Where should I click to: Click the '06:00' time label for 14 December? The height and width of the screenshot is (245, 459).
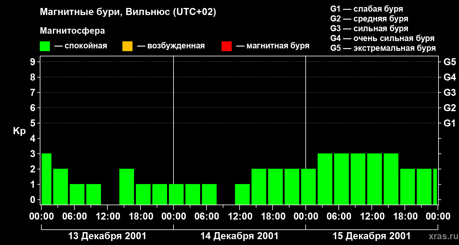(x=207, y=216)
